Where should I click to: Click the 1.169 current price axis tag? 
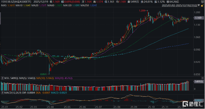point(199,18)
